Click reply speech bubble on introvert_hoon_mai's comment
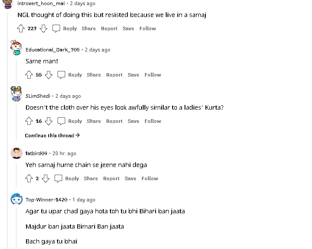This screenshot has width=312, height=249. [56, 28]
